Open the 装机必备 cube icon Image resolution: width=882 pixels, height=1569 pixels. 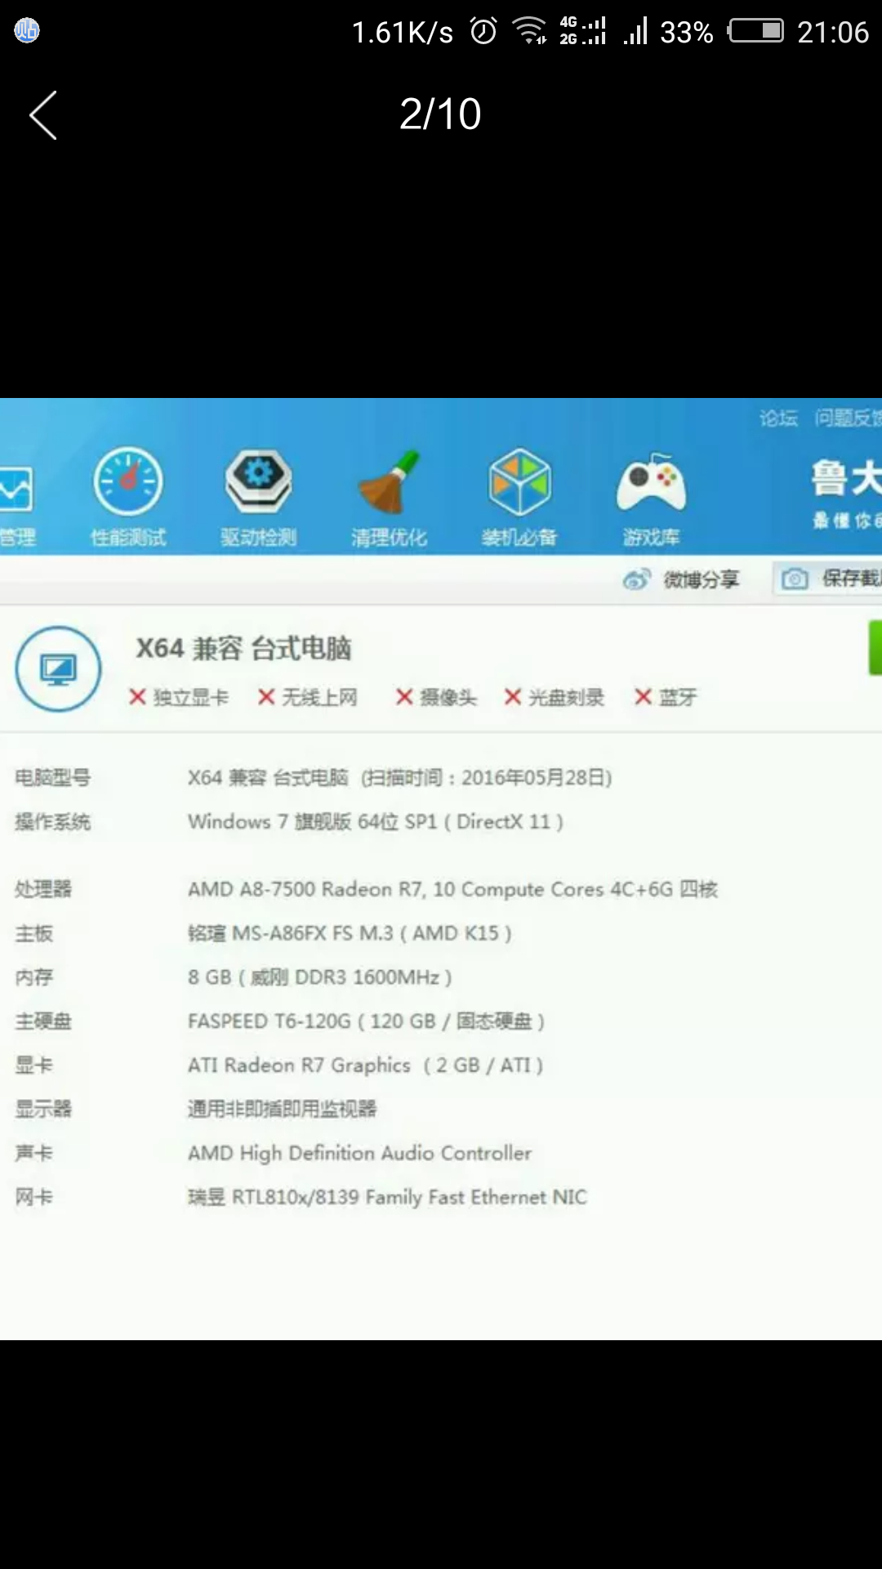pos(520,481)
